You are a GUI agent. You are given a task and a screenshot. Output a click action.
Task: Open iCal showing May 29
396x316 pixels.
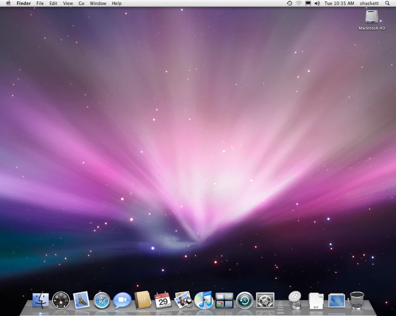163,300
